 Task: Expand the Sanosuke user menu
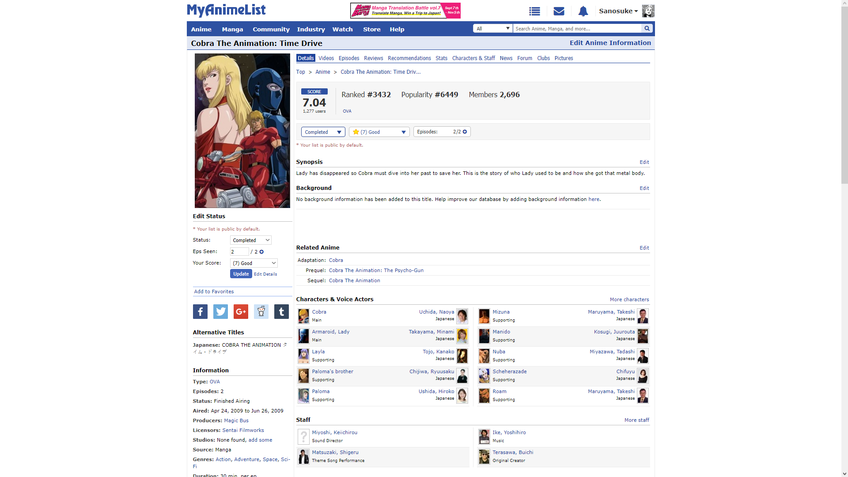tap(618, 11)
